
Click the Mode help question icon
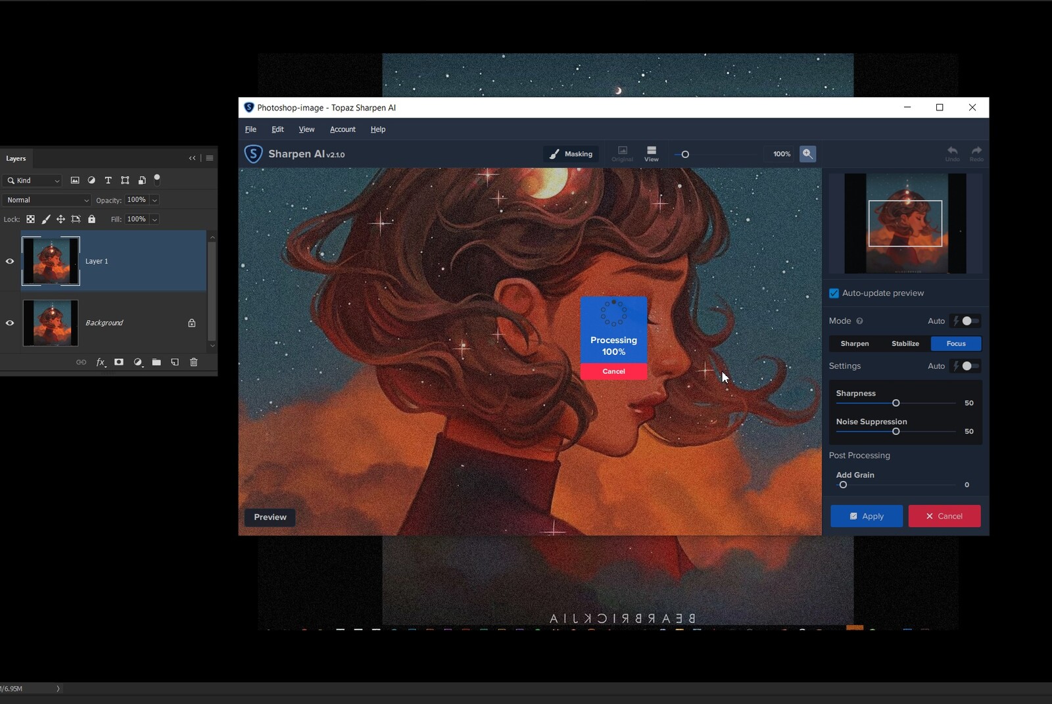click(x=859, y=321)
